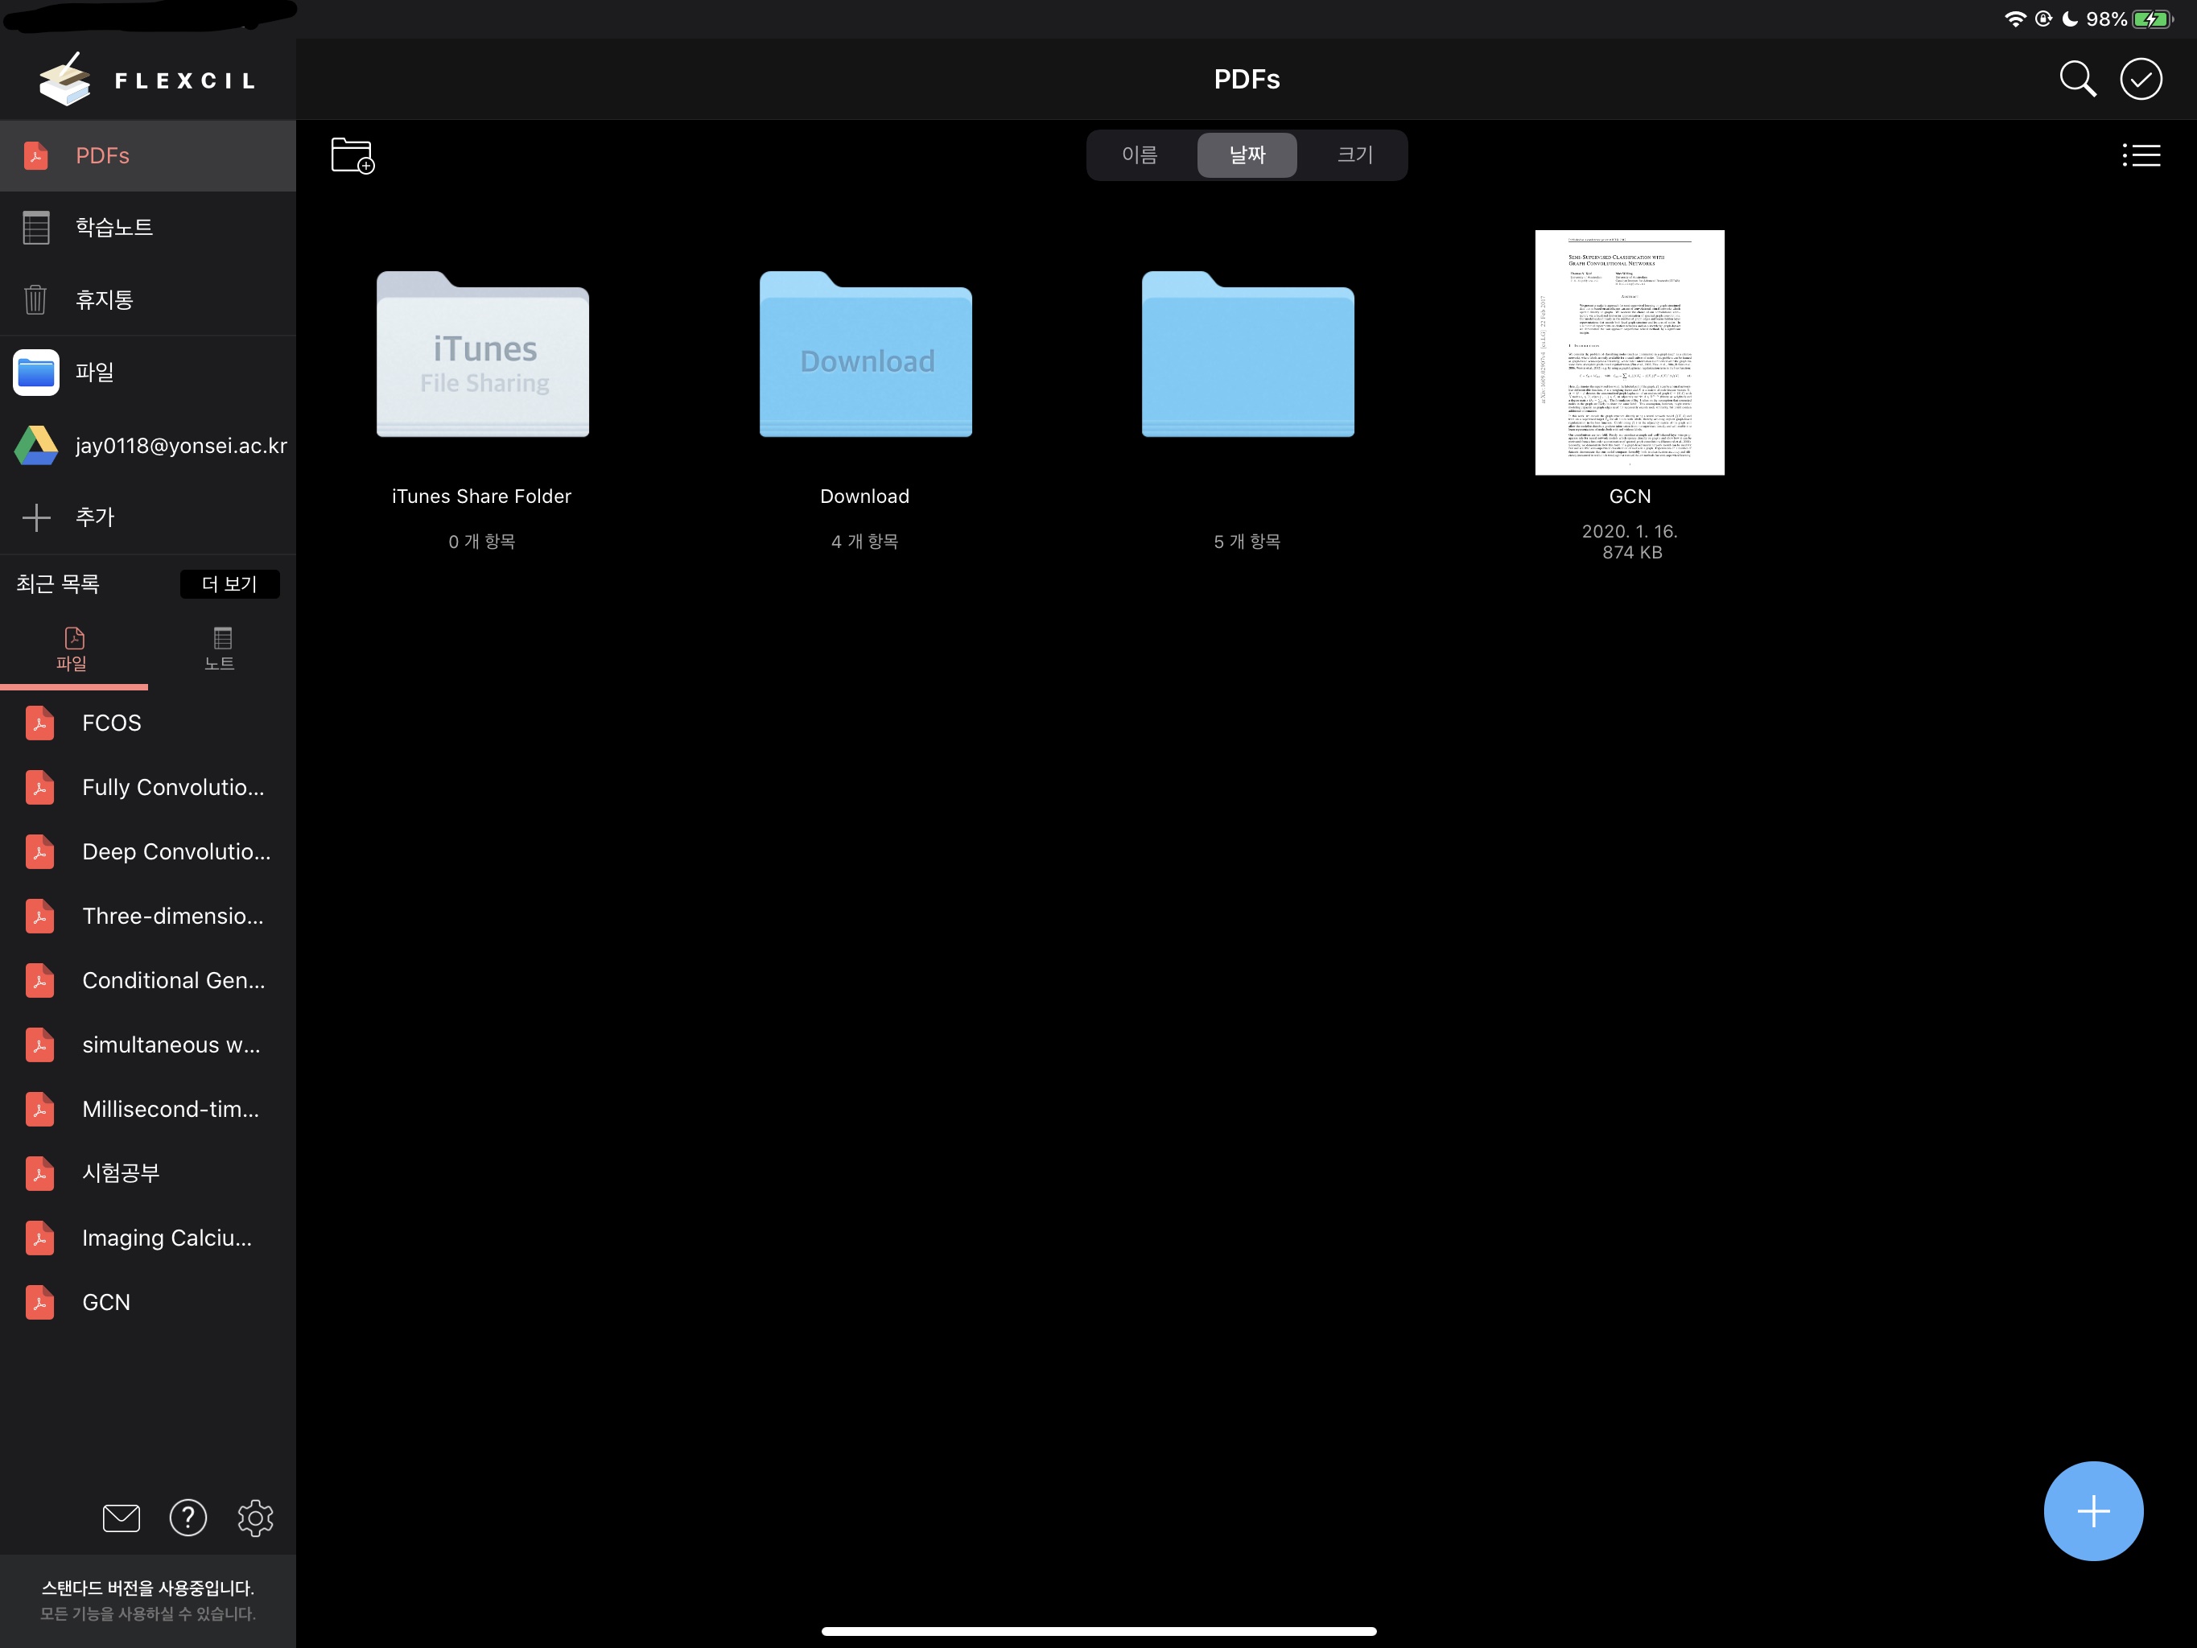Tap the checkmark select-mode icon

click(2141, 79)
